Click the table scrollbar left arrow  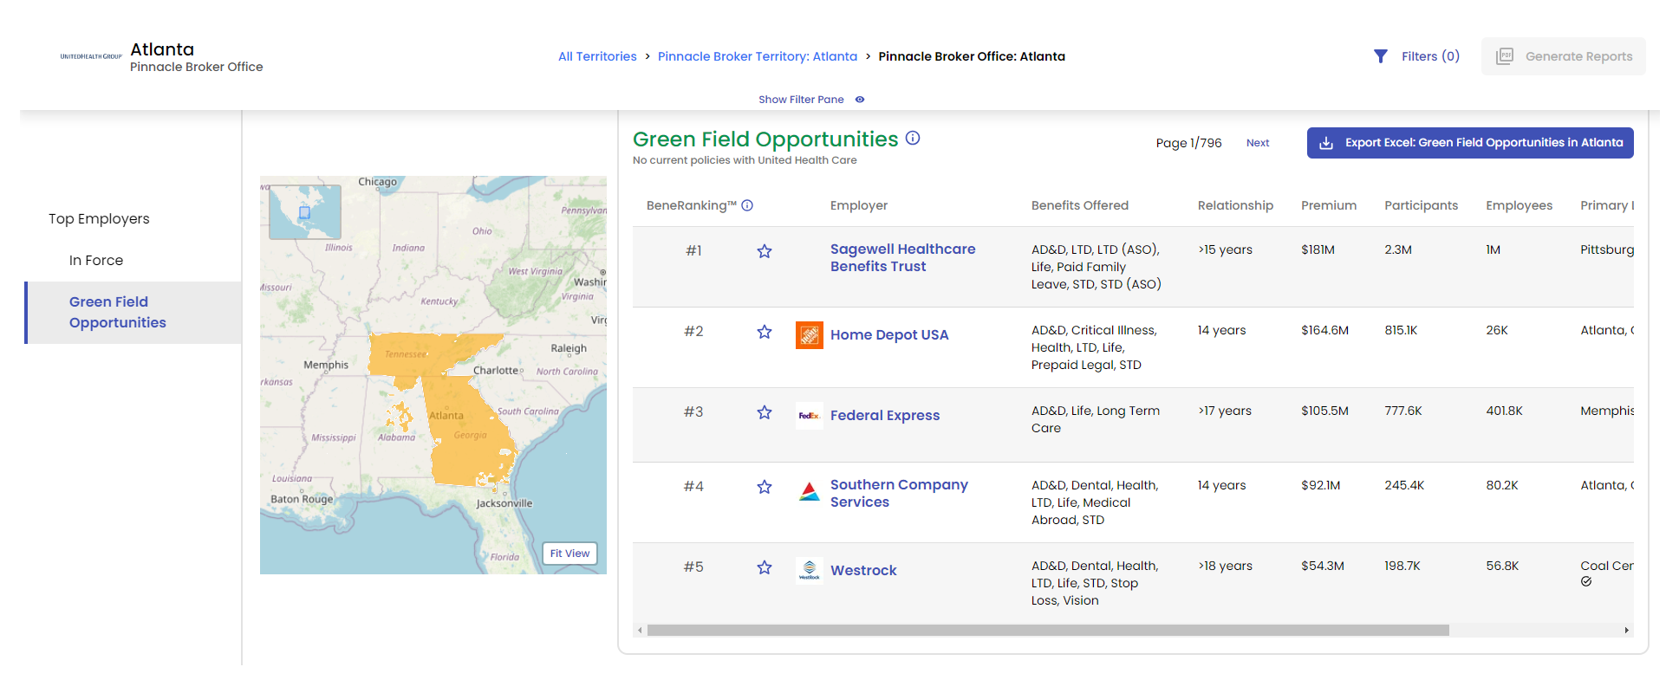click(640, 631)
